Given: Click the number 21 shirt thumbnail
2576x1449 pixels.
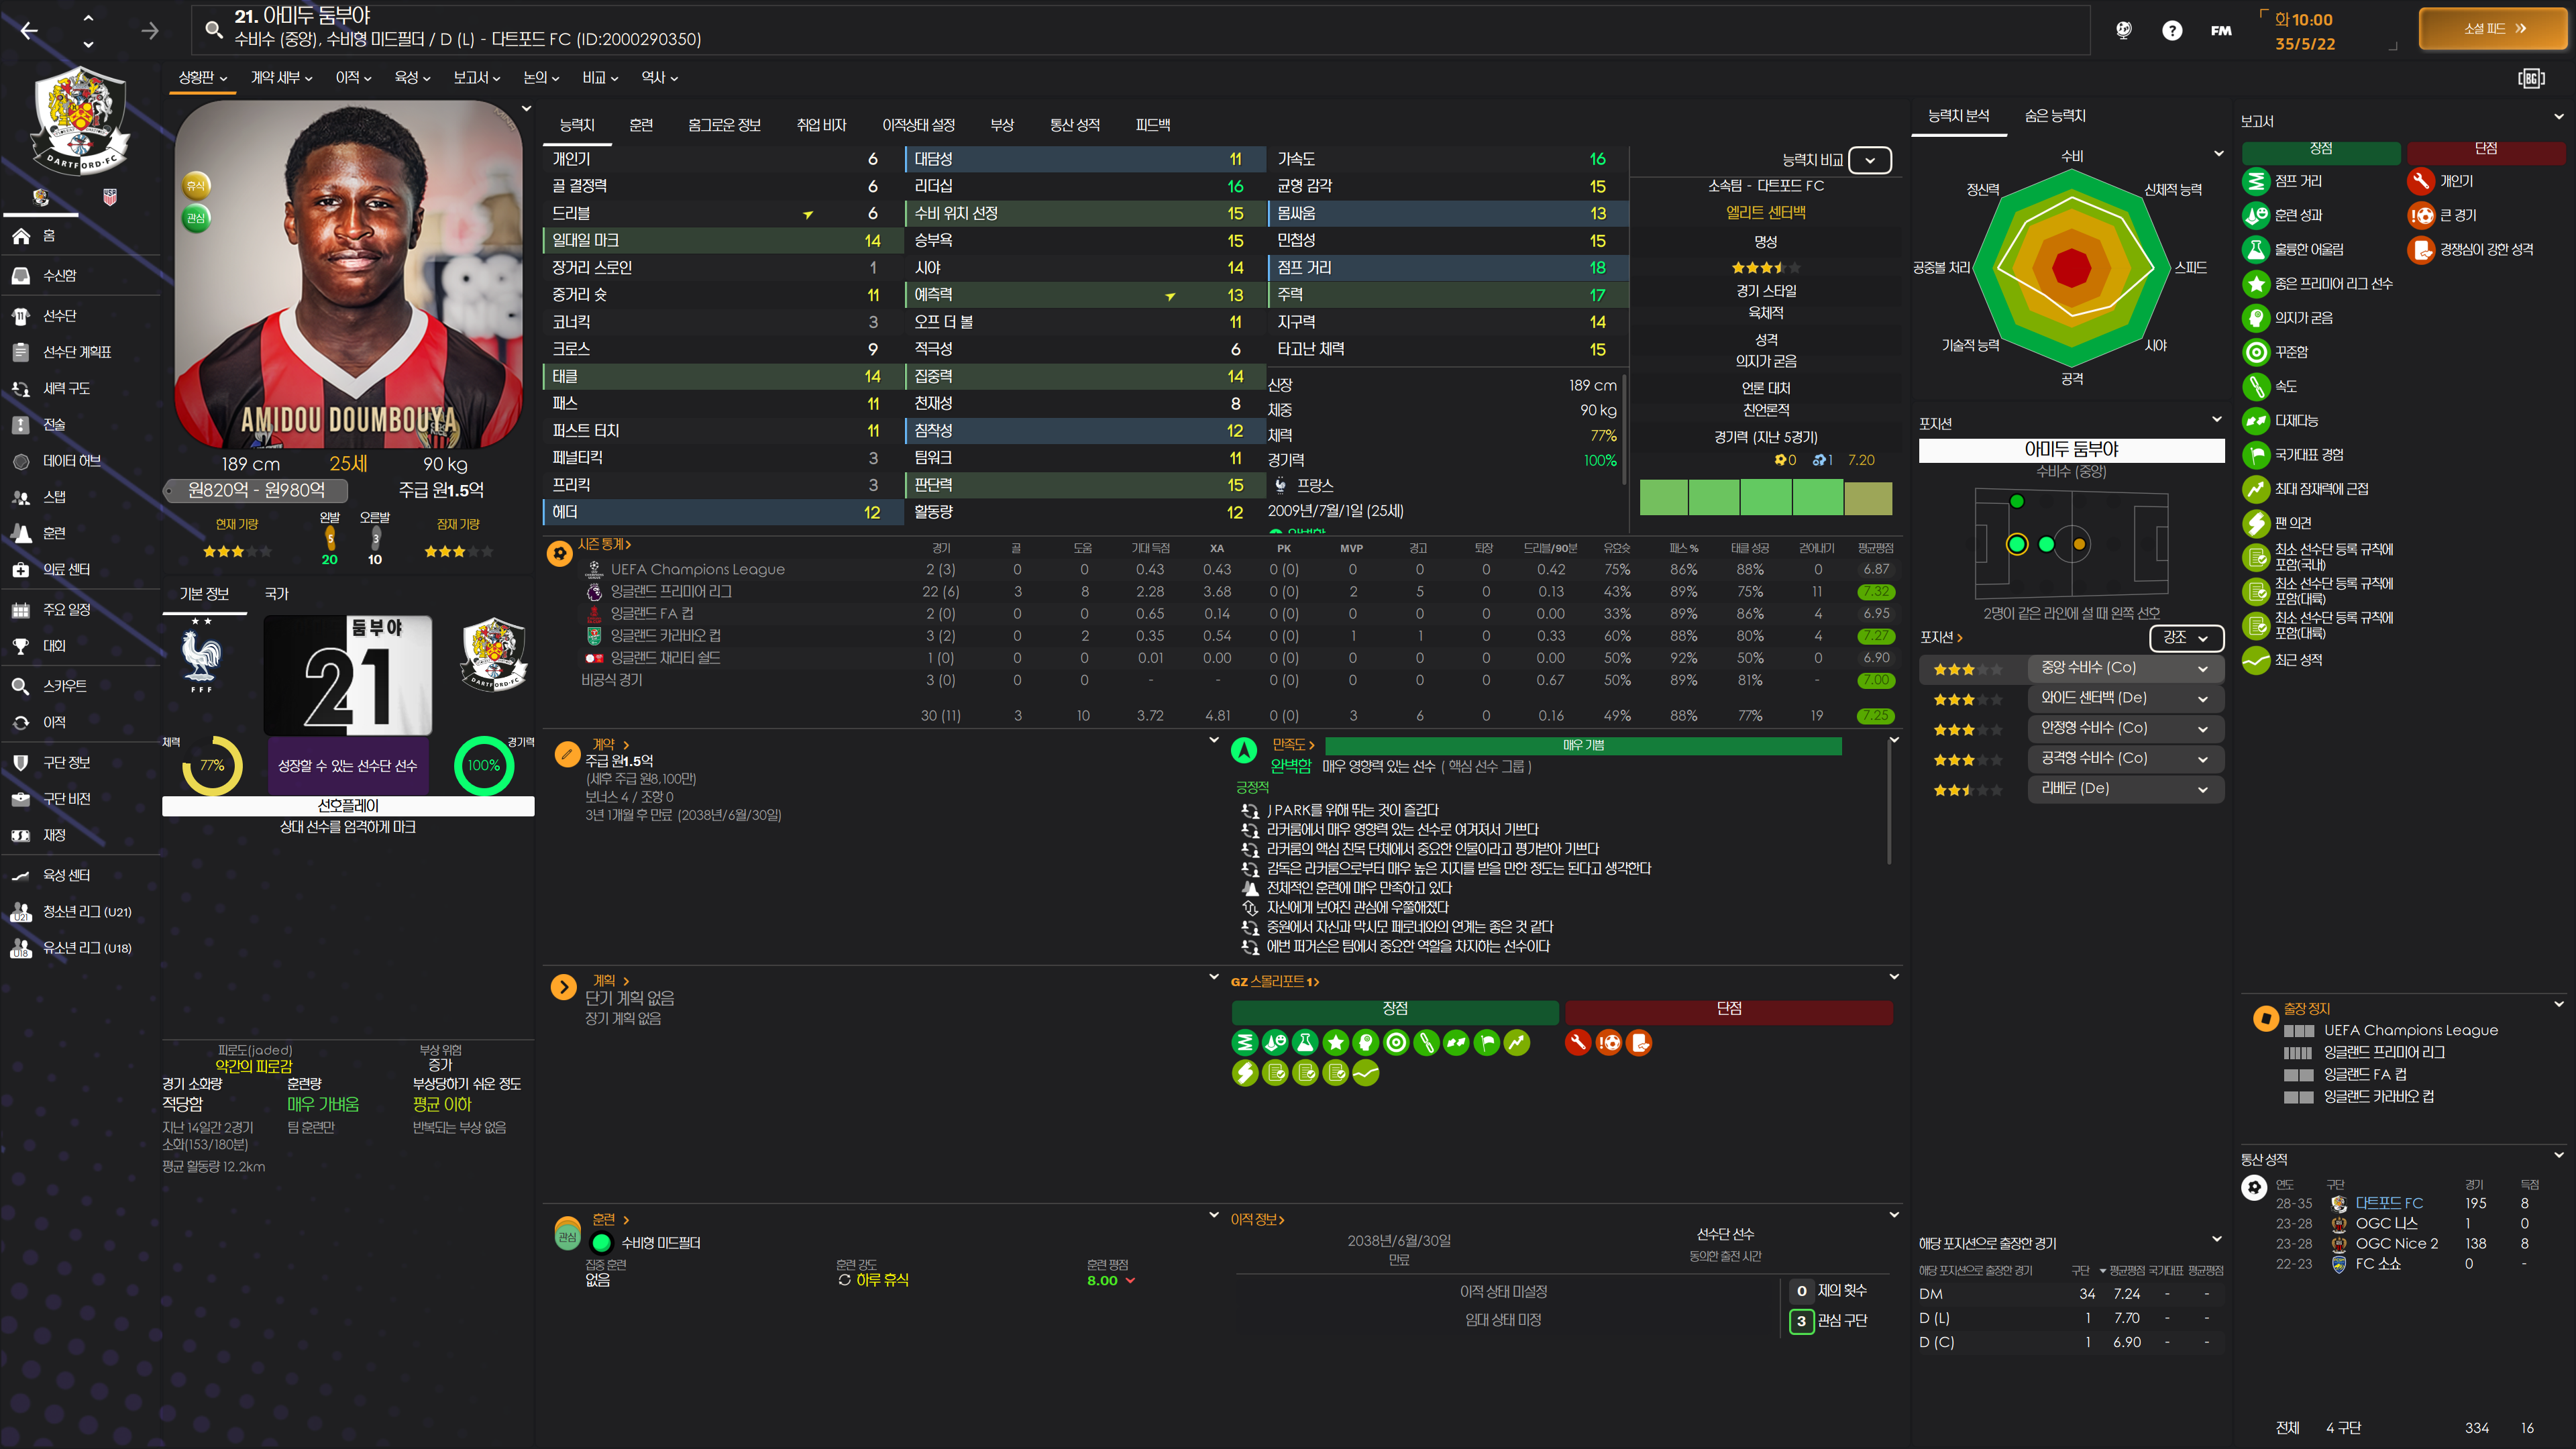Looking at the screenshot, I should [348, 675].
